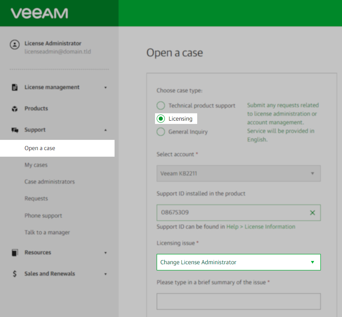
Task: Click the License Administrator account name
Action: 53,43
